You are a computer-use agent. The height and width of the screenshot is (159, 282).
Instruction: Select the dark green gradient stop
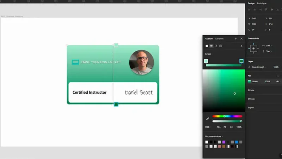[x=241, y=61]
